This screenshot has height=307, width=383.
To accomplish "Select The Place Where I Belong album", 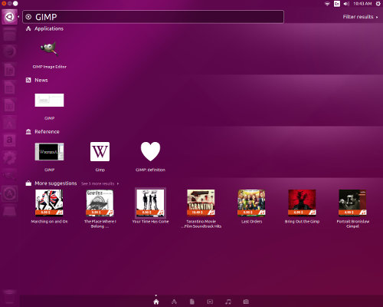I will (x=100, y=203).
